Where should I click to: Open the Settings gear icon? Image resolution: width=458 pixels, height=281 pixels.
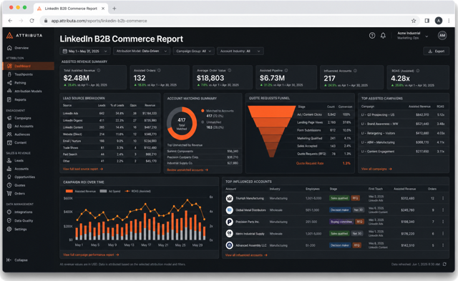tap(9, 229)
